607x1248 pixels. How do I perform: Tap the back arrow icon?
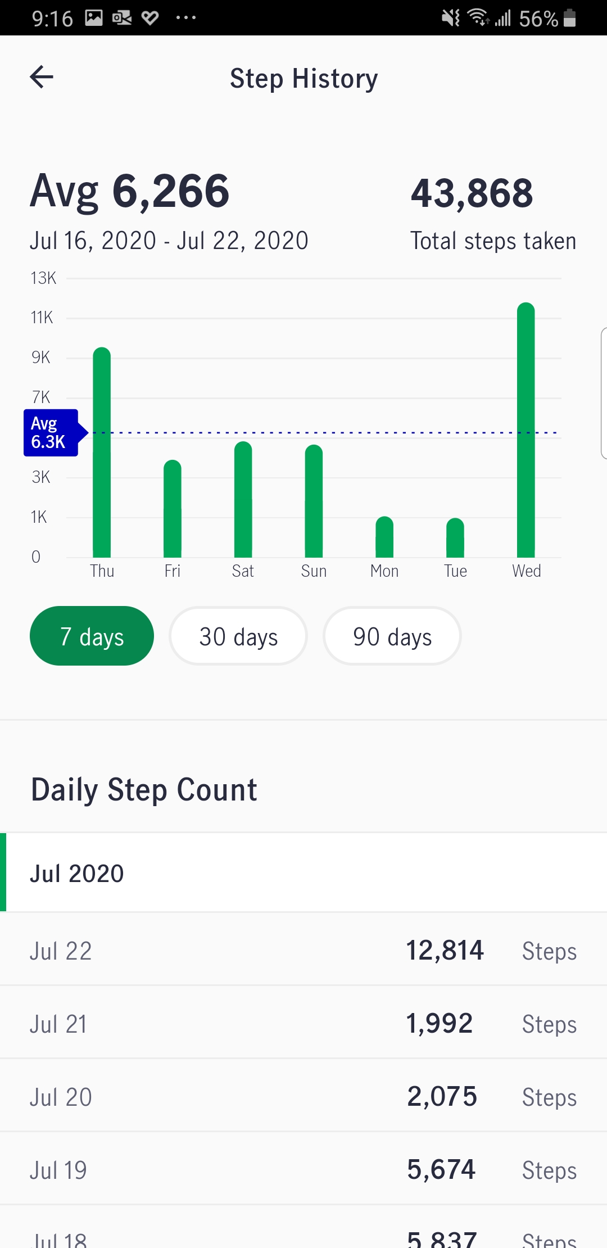42,77
